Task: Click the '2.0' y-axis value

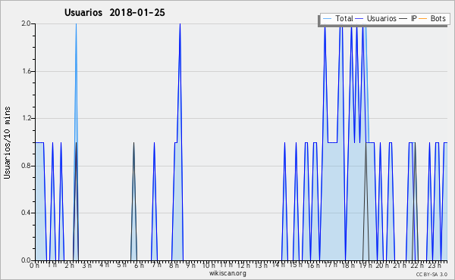Action: click(x=26, y=23)
